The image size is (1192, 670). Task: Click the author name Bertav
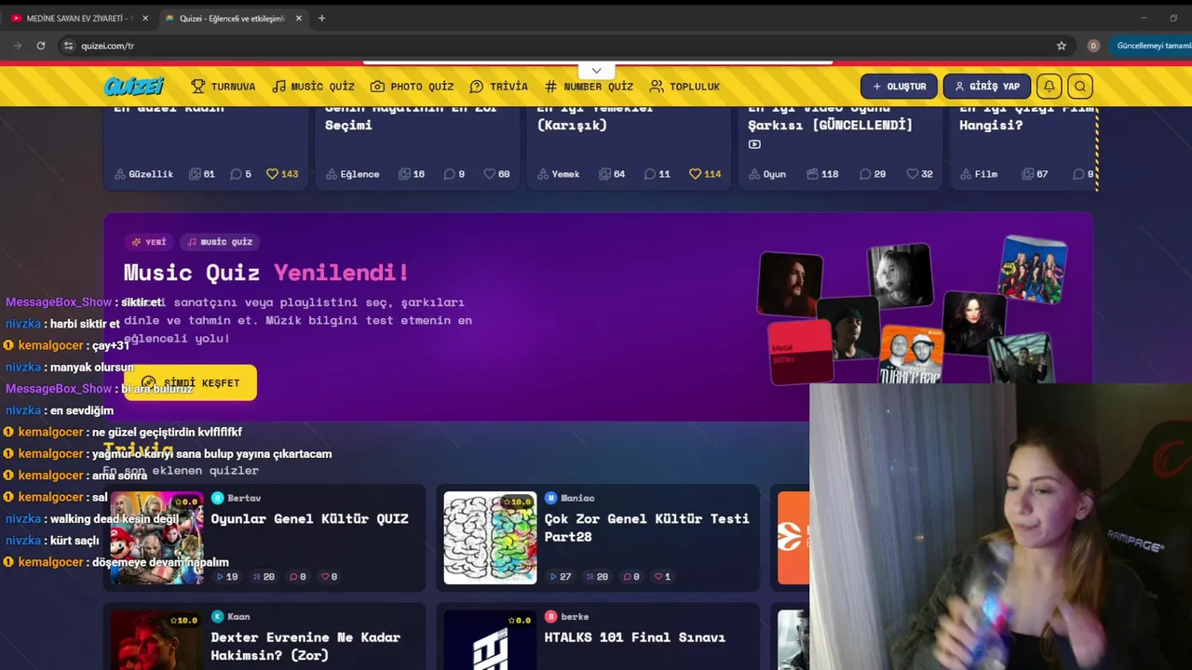[244, 498]
